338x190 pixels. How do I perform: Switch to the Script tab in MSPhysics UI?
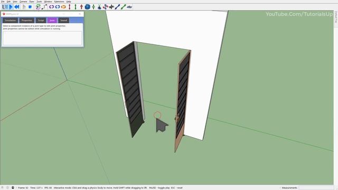point(41,20)
